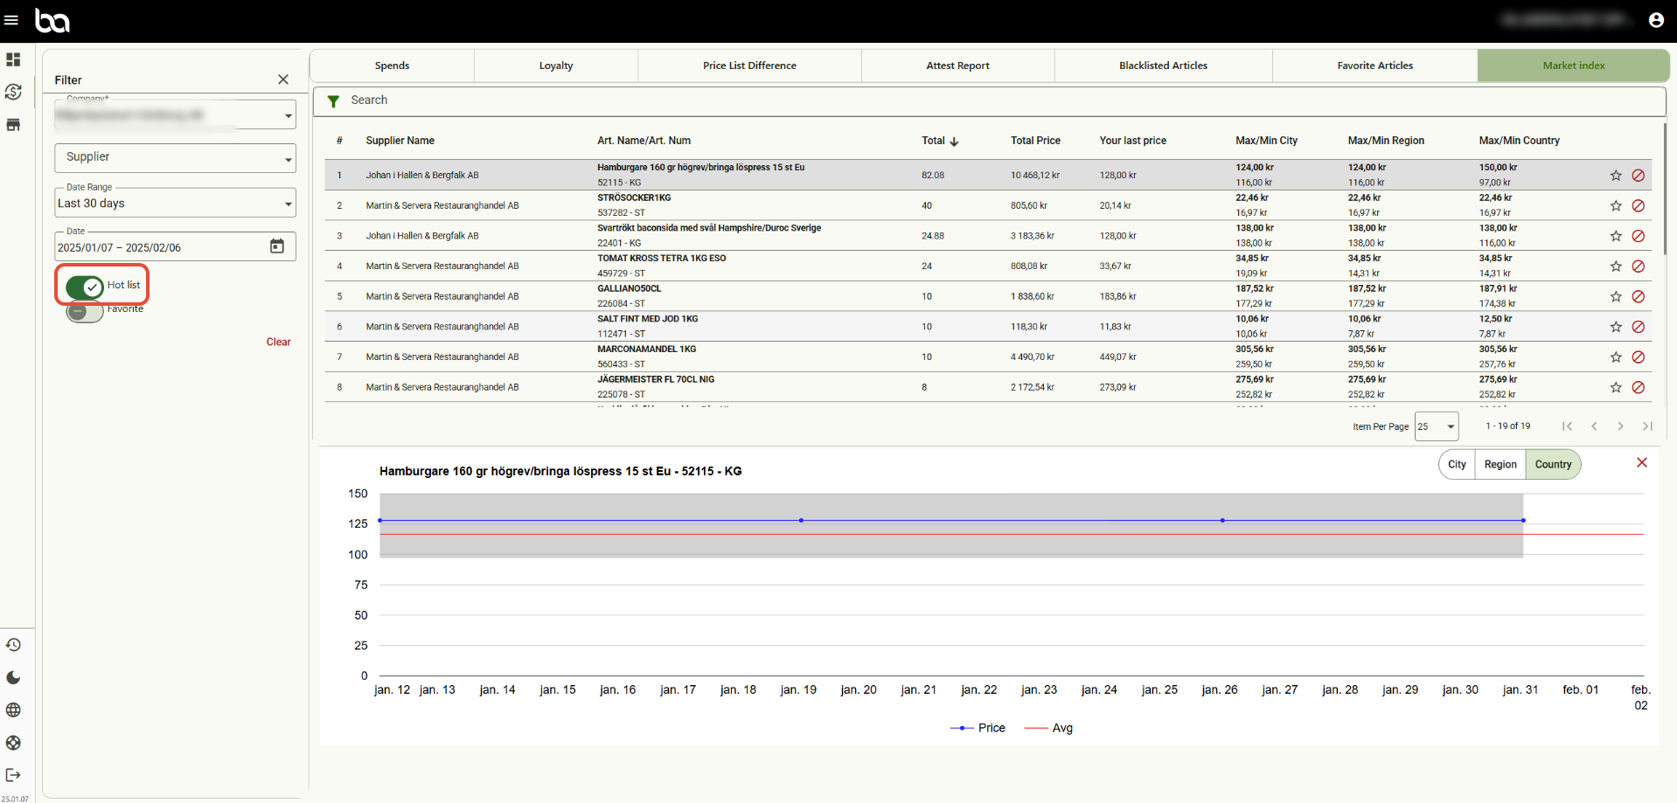The width and height of the screenshot is (1677, 803).
Task: Star the STRÖSOCKER1KG article as favorite
Action: [1615, 206]
